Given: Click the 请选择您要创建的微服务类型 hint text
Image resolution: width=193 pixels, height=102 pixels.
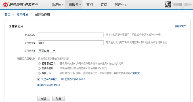Looking at the screenshot, I should (x=53, y=59).
